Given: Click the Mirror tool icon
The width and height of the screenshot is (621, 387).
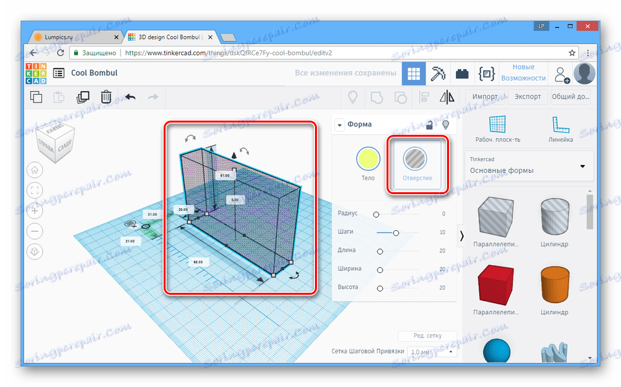Looking at the screenshot, I should (x=447, y=97).
